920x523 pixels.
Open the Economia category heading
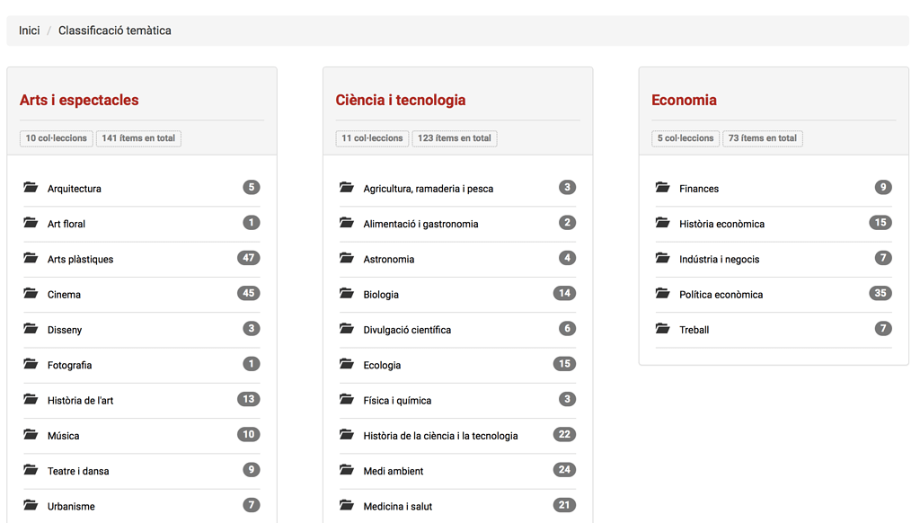(684, 100)
